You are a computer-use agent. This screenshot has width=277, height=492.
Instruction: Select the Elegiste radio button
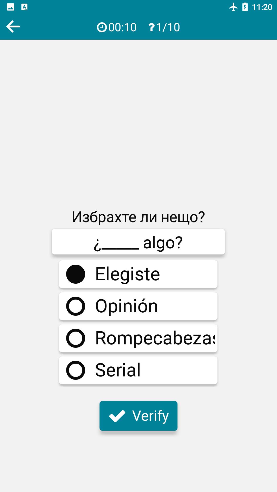coord(76,274)
